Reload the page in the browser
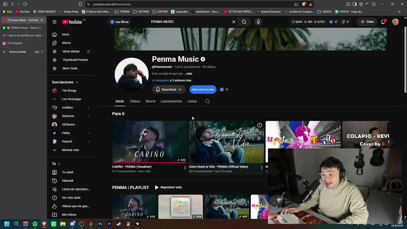The height and width of the screenshot is (229, 407). 25,4
